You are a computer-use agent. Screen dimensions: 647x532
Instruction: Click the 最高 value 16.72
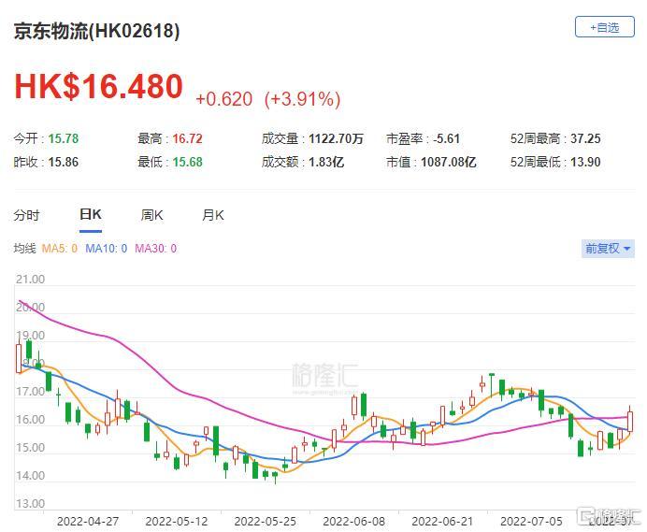click(187, 138)
